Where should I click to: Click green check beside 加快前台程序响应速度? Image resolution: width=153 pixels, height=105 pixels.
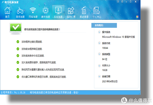pyautogui.click(x=18, y=49)
